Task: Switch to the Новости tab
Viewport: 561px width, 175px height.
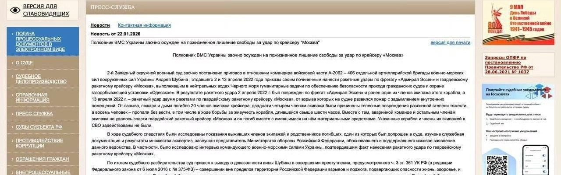Action: point(100,25)
